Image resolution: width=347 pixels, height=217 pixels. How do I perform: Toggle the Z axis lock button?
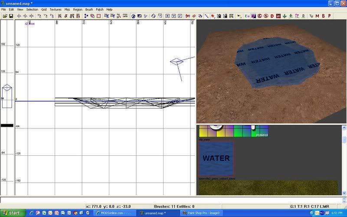coord(180,16)
